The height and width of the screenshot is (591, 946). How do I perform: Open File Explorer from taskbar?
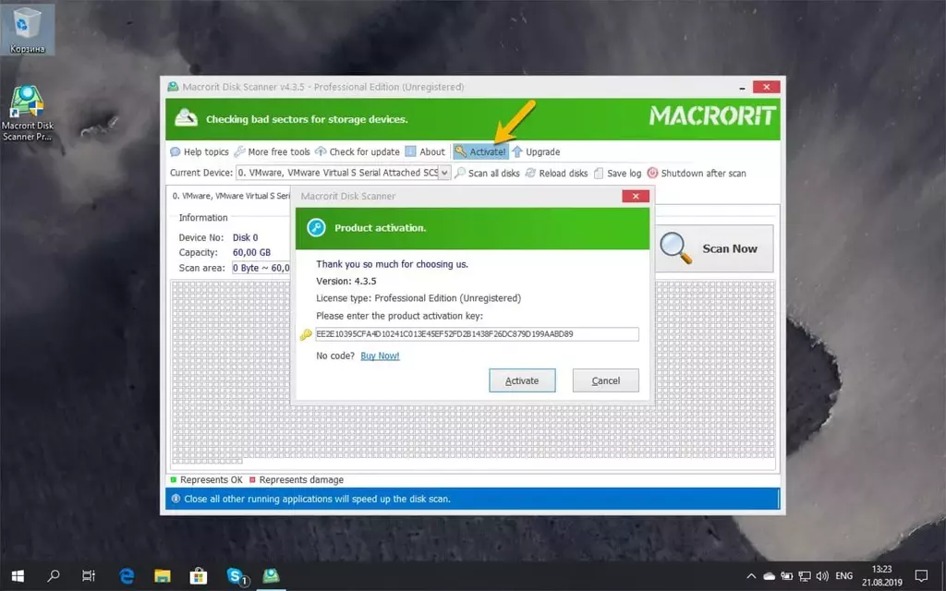(x=163, y=576)
